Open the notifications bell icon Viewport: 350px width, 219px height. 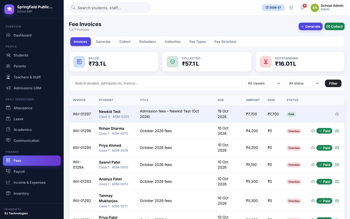303,8
